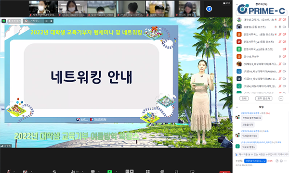
Task: Toggle the participants panel icon
Action: tap(73, 172)
